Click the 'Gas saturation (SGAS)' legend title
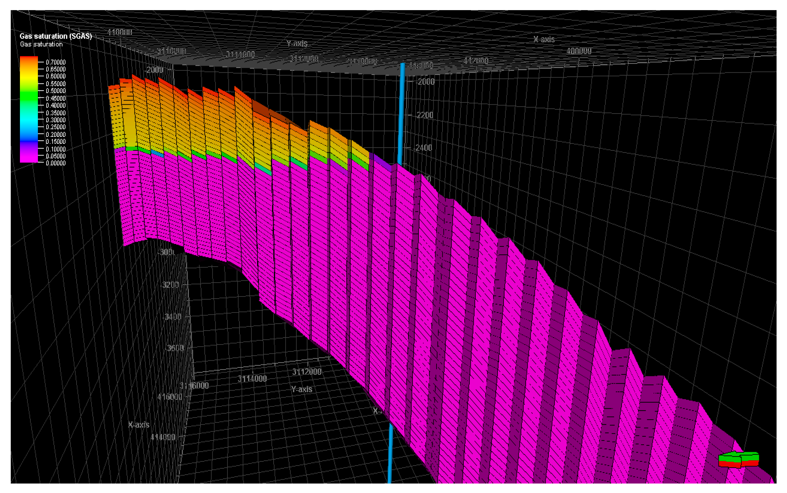Viewport: 787px width, 493px height. pos(55,36)
